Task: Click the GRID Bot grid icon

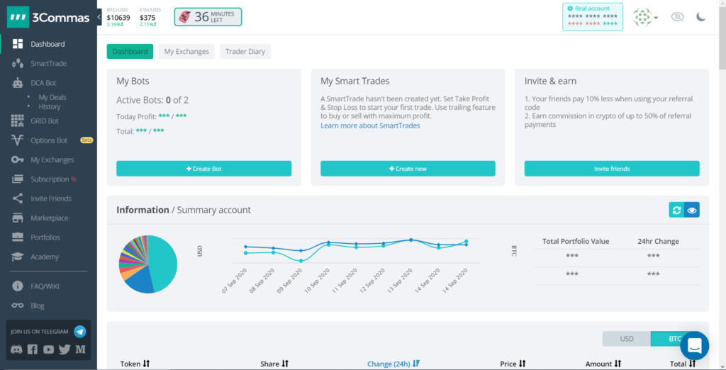Action: pyautogui.click(x=18, y=121)
